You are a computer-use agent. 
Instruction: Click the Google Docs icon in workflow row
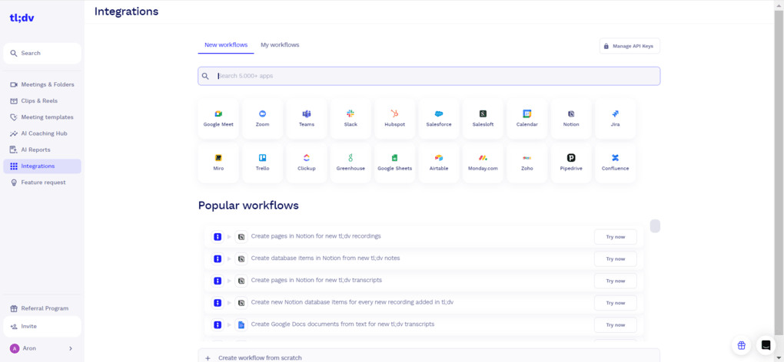(x=241, y=325)
